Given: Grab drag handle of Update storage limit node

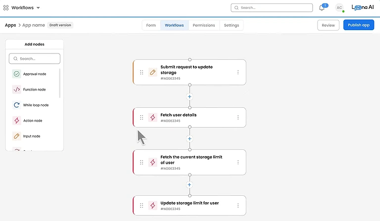Looking at the screenshot, I should click(x=142, y=206).
